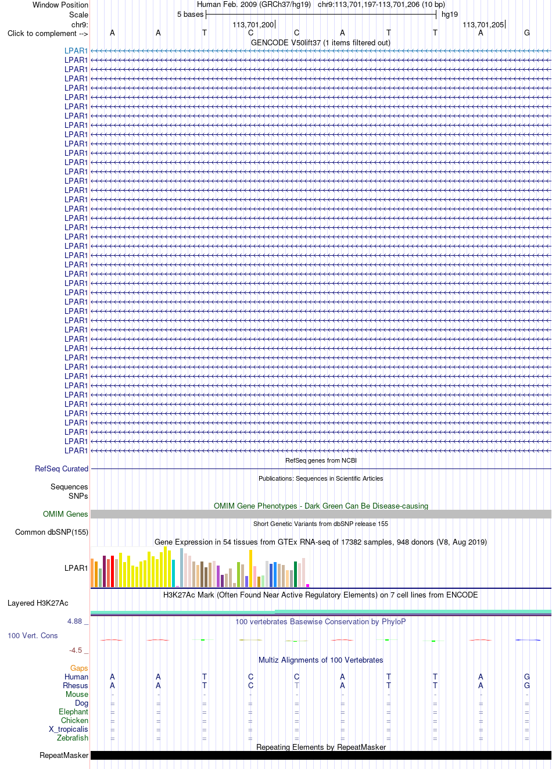Select the Mouse alignment row label
Image resolution: width=552 pixels, height=769 pixels.
(x=77, y=694)
